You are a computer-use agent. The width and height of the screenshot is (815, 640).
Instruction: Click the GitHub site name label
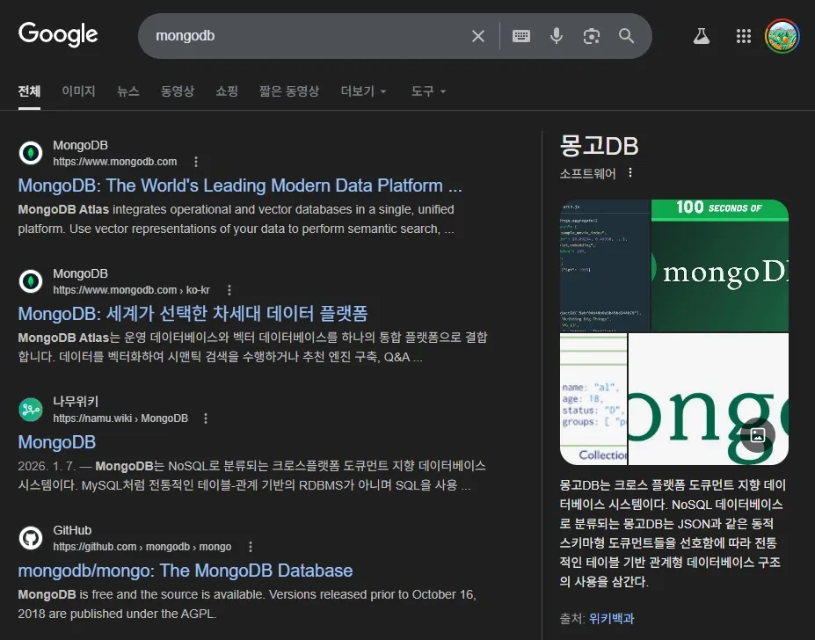pyautogui.click(x=72, y=530)
